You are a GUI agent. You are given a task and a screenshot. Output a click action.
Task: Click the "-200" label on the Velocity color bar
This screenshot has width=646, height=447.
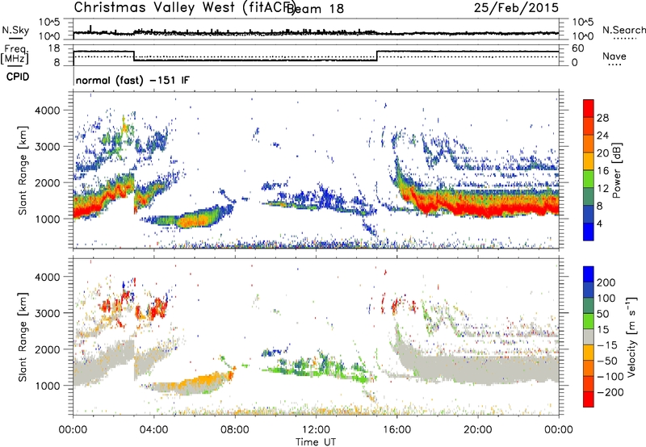(x=610, y=392)
